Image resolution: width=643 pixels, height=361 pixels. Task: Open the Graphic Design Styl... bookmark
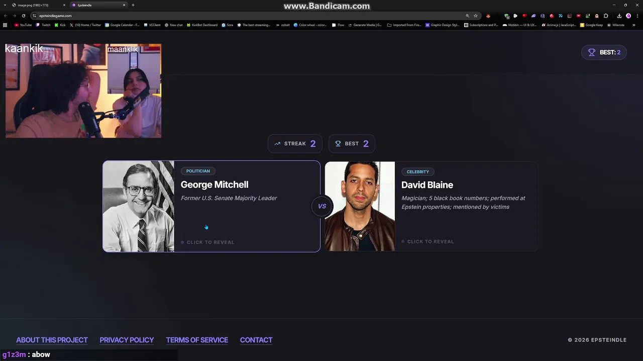pyautogui.click(x=443, y=25)
